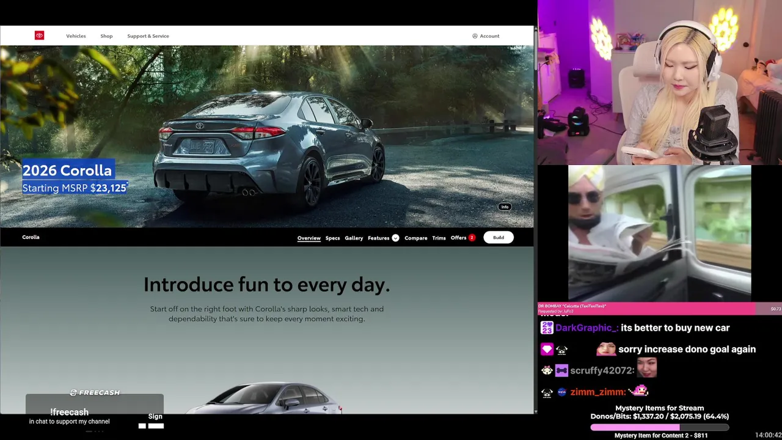
Task: Open the Compare tab
Action: click(x=415, y=238)
